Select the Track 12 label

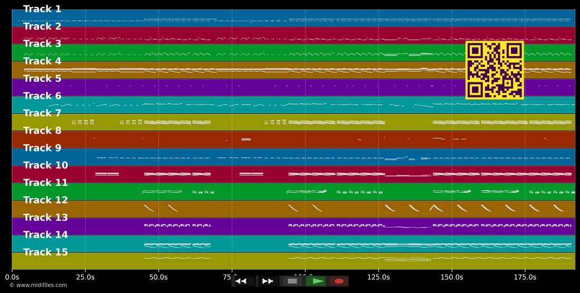45,200
